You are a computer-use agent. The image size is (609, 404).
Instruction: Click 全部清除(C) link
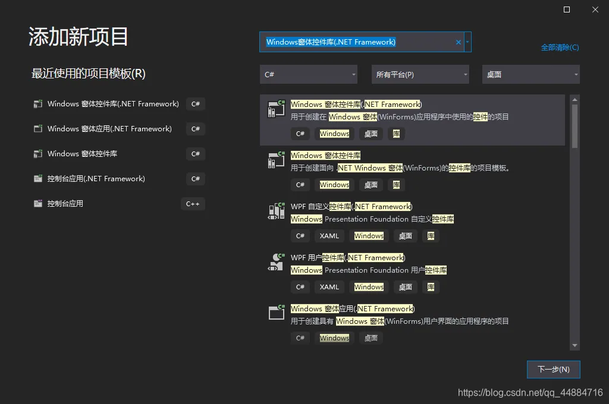(x=560, y=48)
